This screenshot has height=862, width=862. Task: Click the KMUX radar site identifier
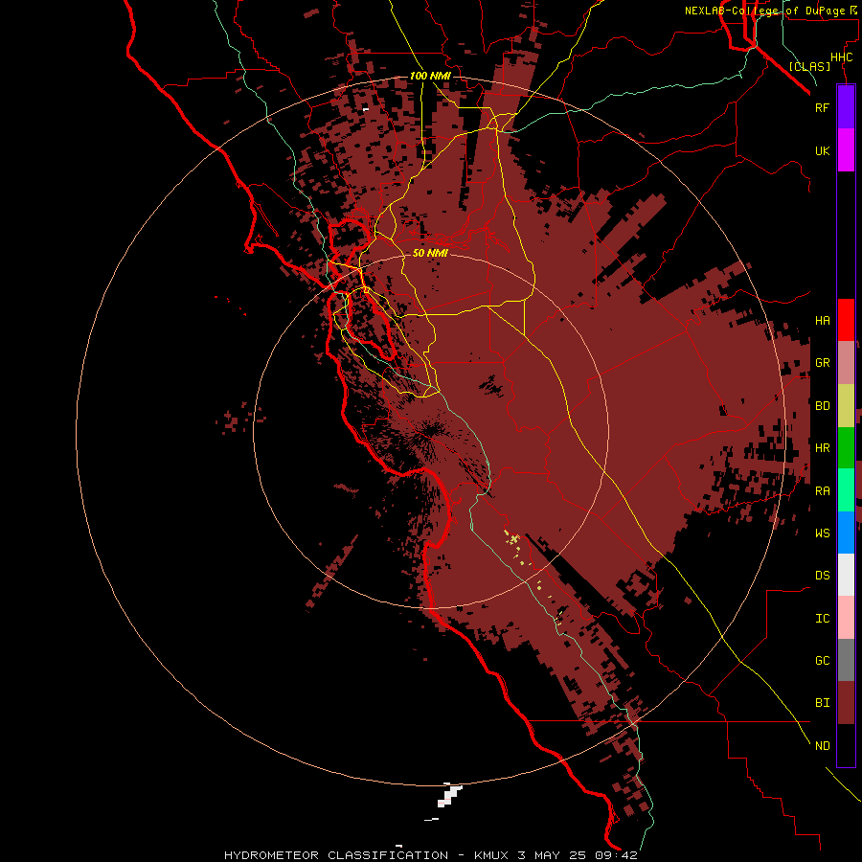click(491, 855)
